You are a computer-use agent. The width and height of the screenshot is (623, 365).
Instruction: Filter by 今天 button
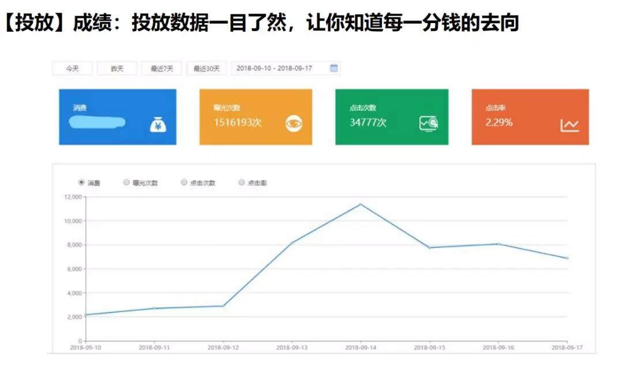pos(72,69)
